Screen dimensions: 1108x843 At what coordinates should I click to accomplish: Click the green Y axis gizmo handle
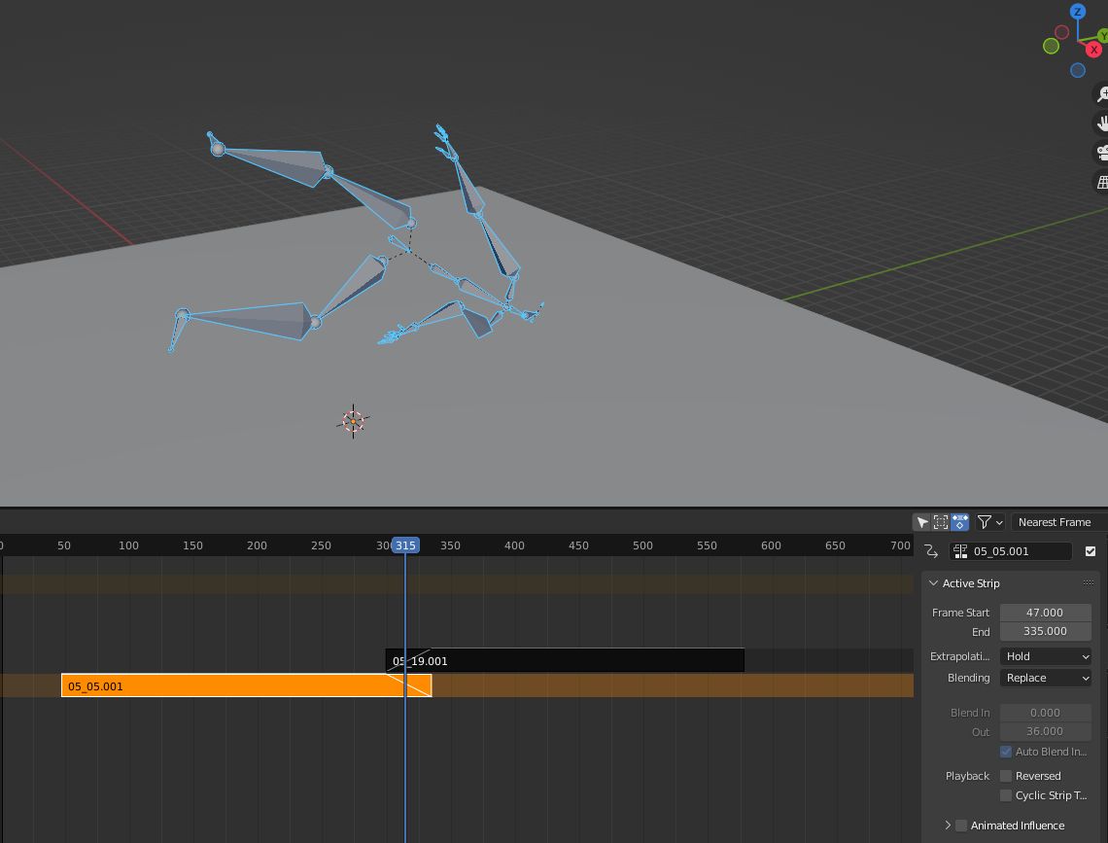(1103, 35)
